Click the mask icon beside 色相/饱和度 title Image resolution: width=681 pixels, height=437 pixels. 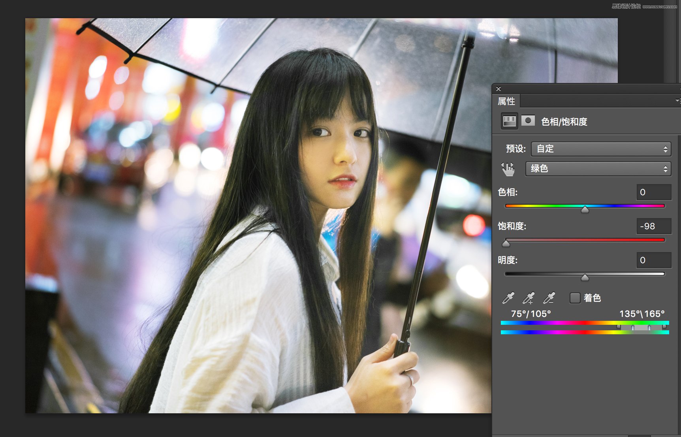pos(529,121)
